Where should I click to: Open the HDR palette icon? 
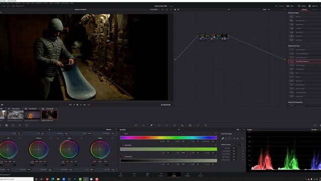coord(13,125)
